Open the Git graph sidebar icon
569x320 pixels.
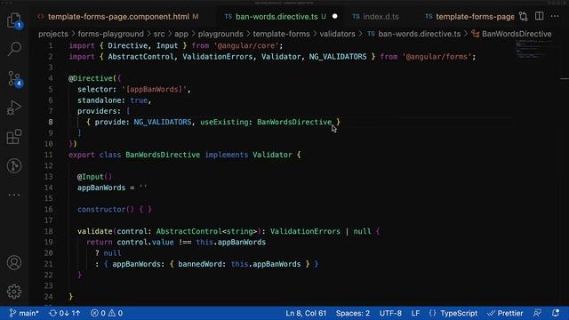click(14, 166)
